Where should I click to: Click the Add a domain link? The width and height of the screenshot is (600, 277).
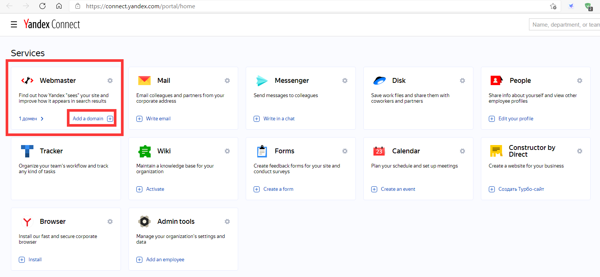click(x=93, y=118)
